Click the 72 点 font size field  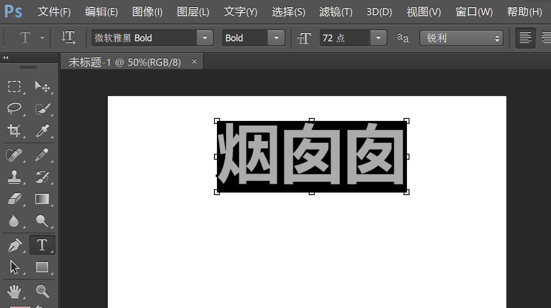coord(345,38)
